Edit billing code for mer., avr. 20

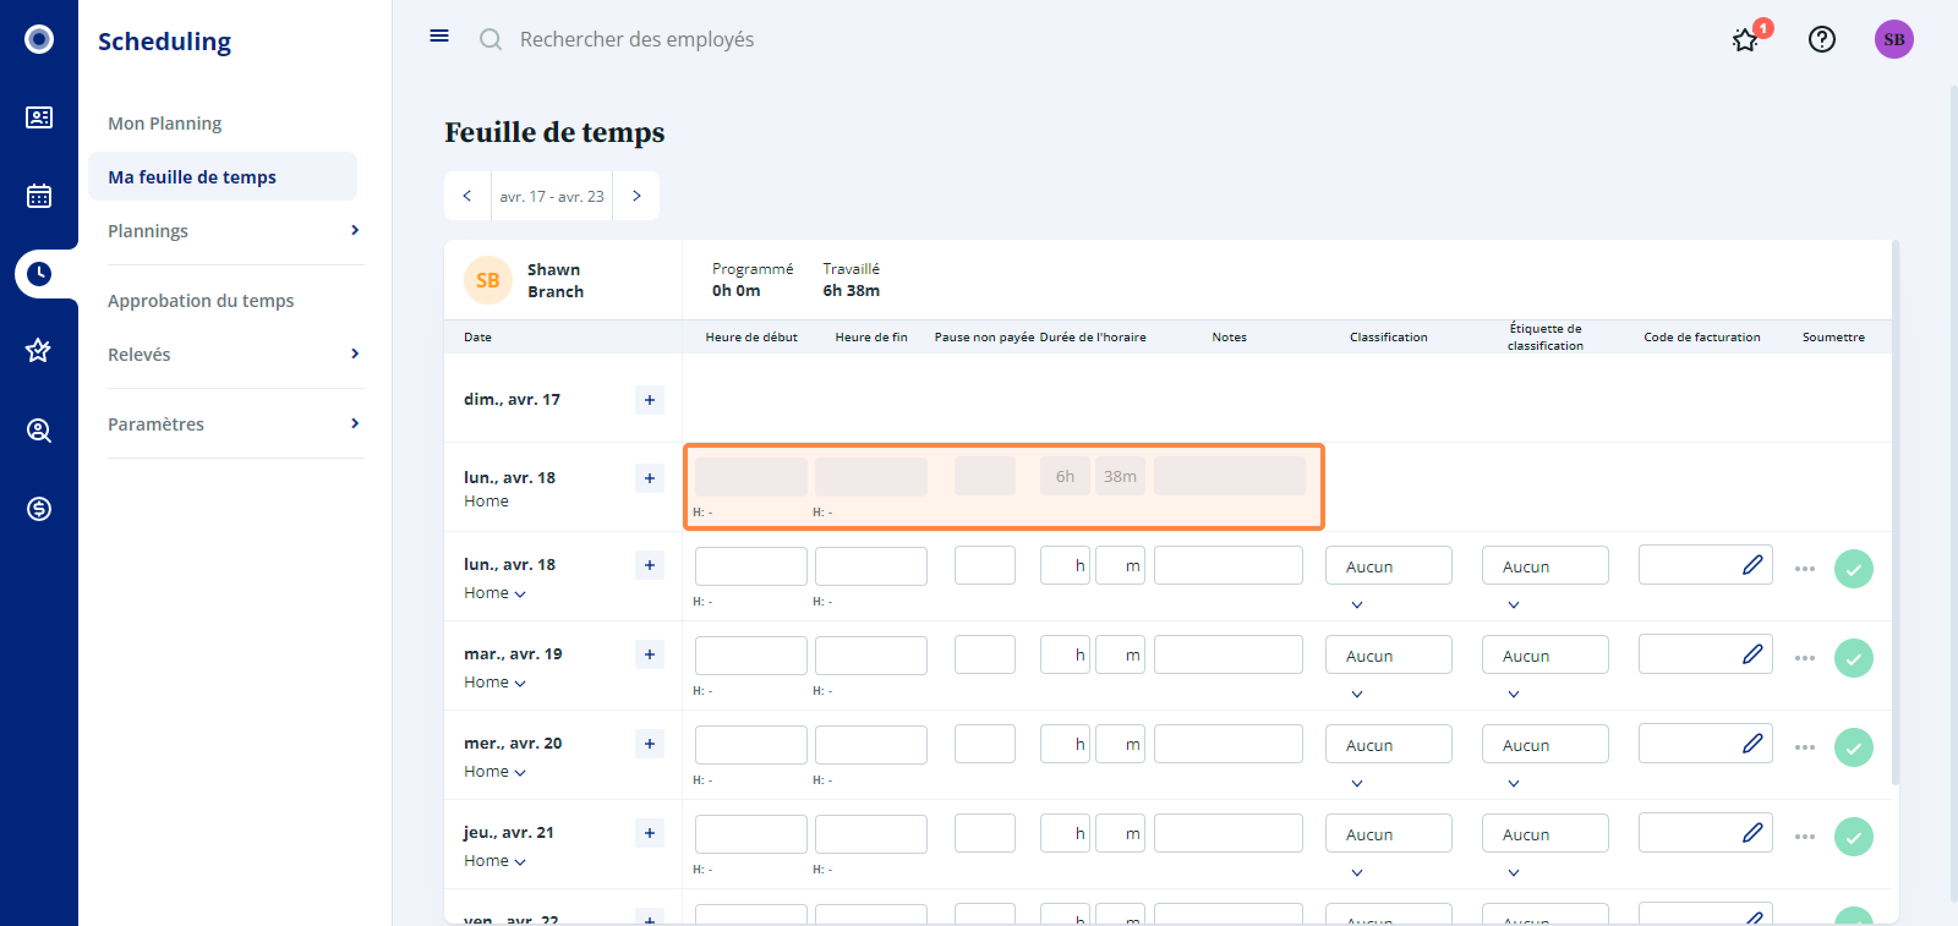(1752, 743)
